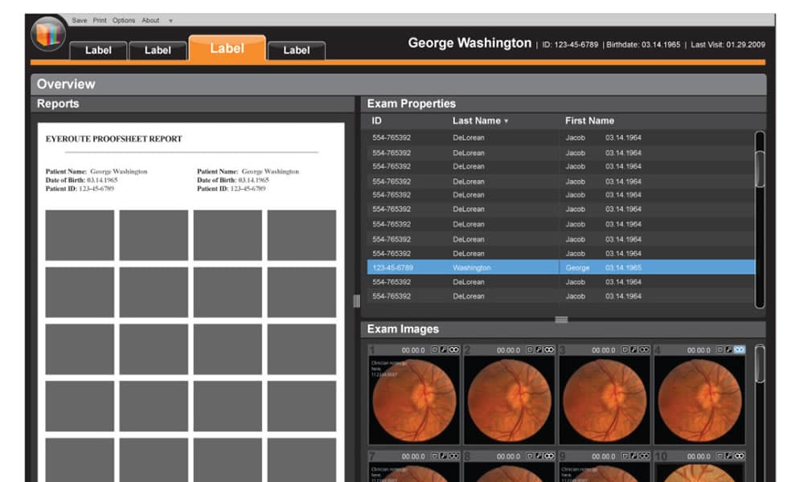Open the note icon on exam image 7

pos(433,455)
